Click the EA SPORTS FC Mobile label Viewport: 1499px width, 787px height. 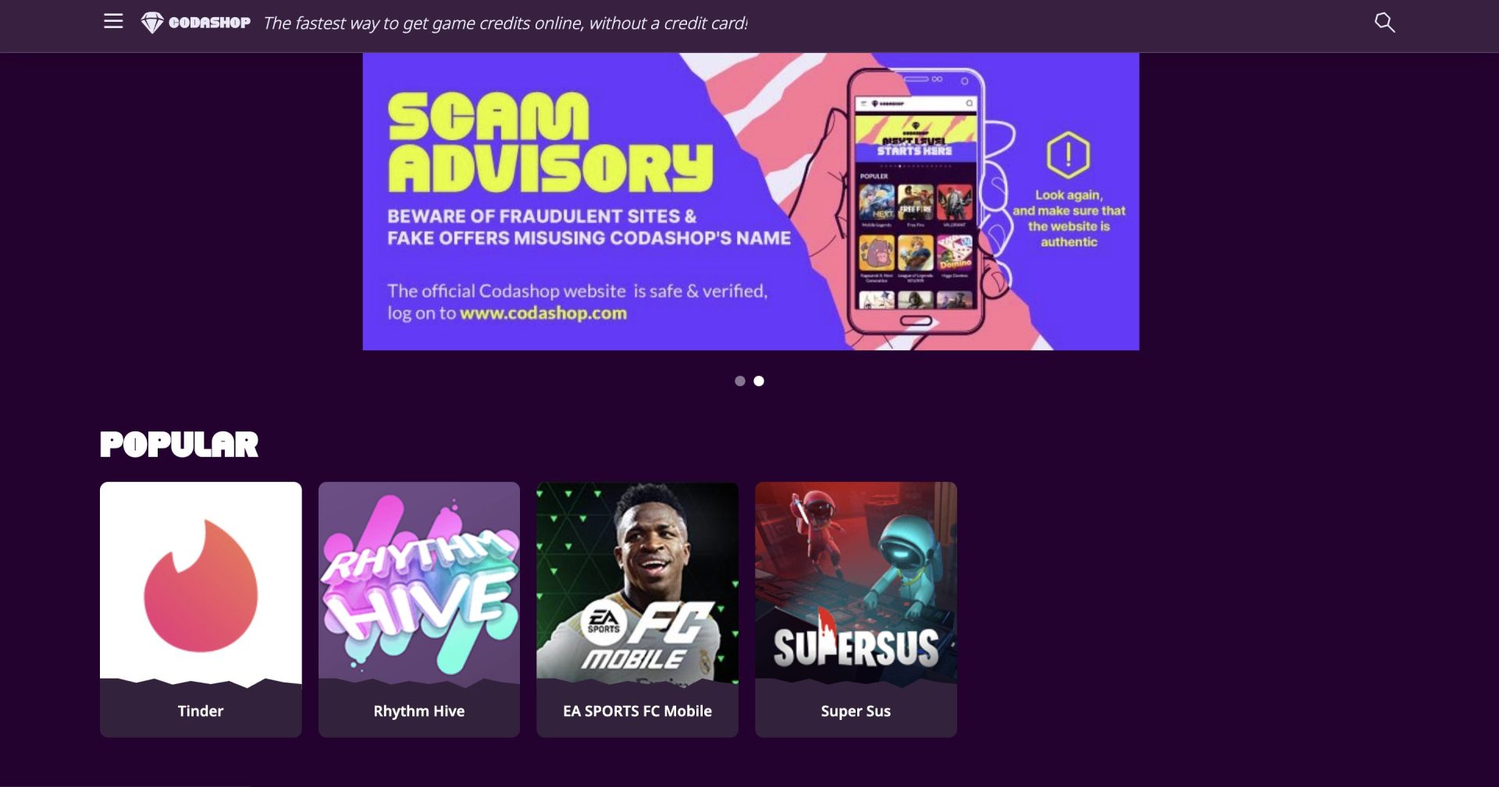(637, 711)
